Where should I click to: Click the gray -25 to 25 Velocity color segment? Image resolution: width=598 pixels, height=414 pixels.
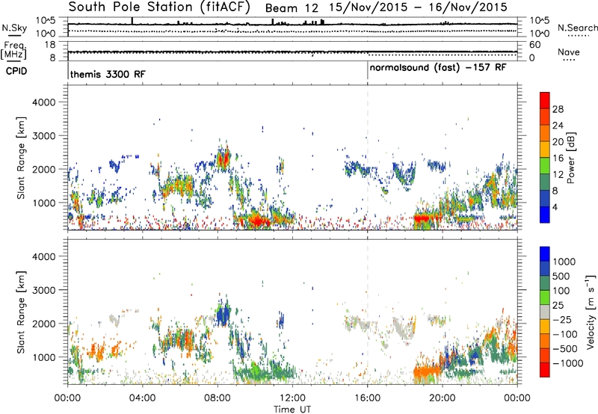click(x=545, y=312)
